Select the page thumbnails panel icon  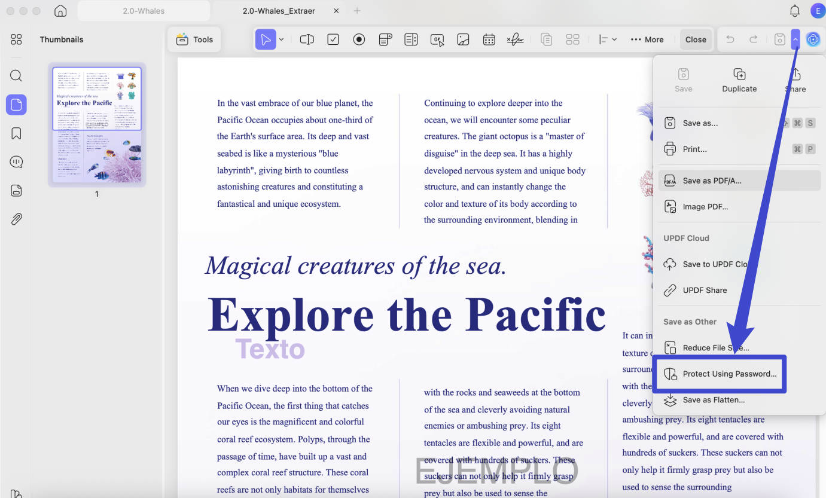click(16, 105)
